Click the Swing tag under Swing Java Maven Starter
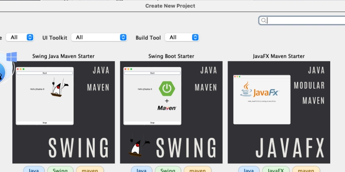 [x=60, y=170]
